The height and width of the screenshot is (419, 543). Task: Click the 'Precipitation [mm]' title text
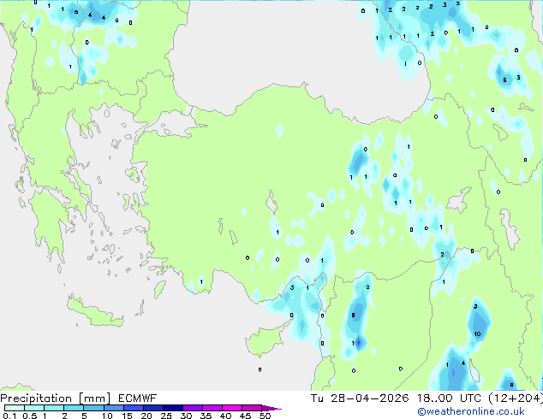(56, 398)
